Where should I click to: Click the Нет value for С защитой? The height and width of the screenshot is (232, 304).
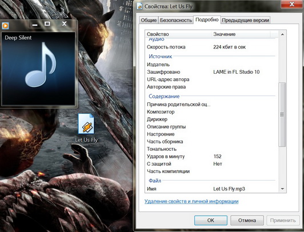point(218,164)
